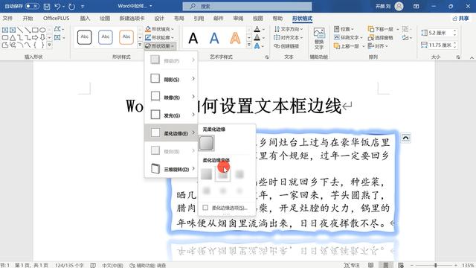Select the right arrow shape in gallery

point(35,38)
